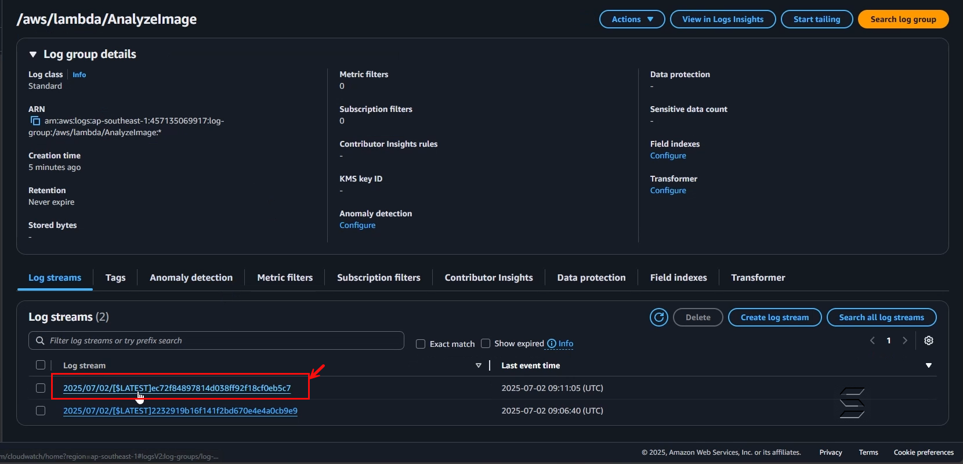Switch to the Log streams tab
The width and height of the screenshot is (963, 464).
55,277
